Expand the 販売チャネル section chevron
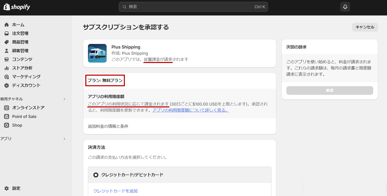387x196 pixels. pyautogui.click(x=64, y=99)
